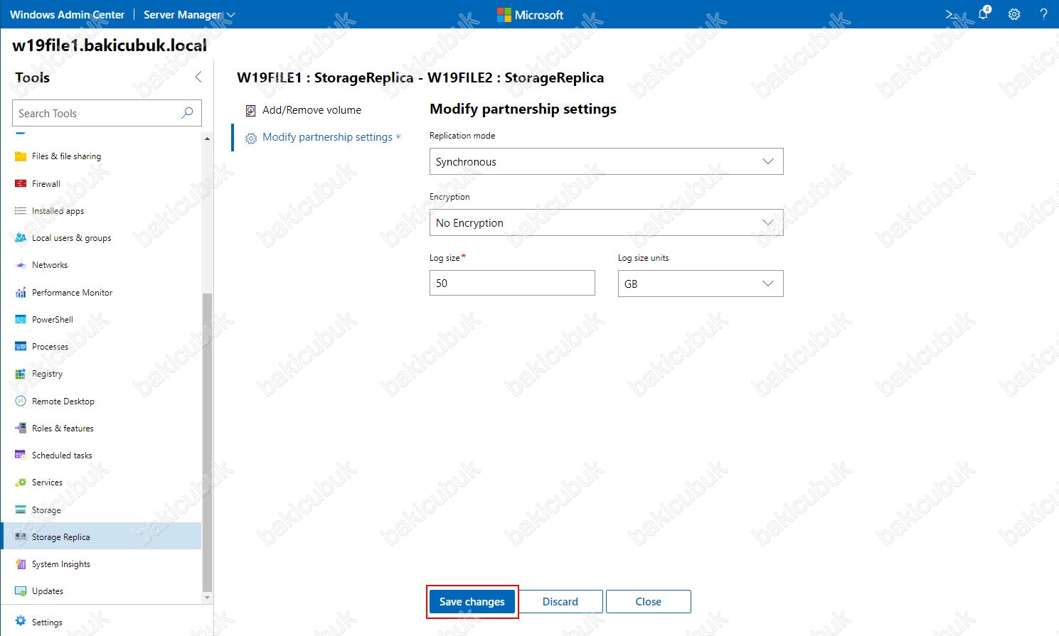1059x636 pixels.
Task: Click the Save changes button
Action: (472, 602)
